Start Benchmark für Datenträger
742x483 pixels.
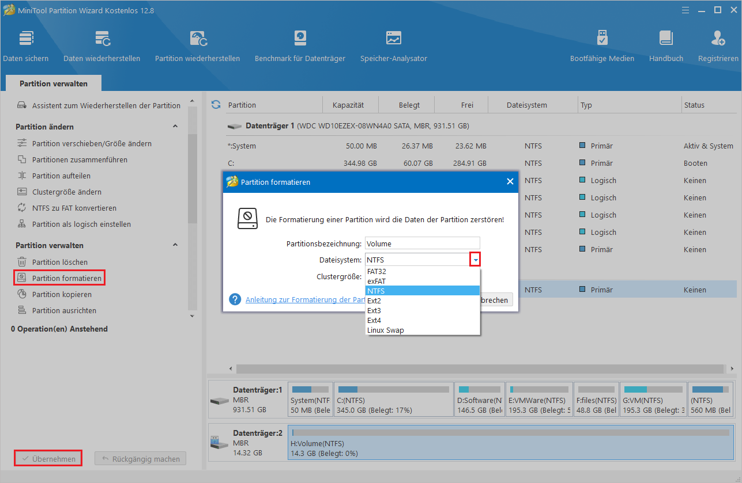[300, 46]
